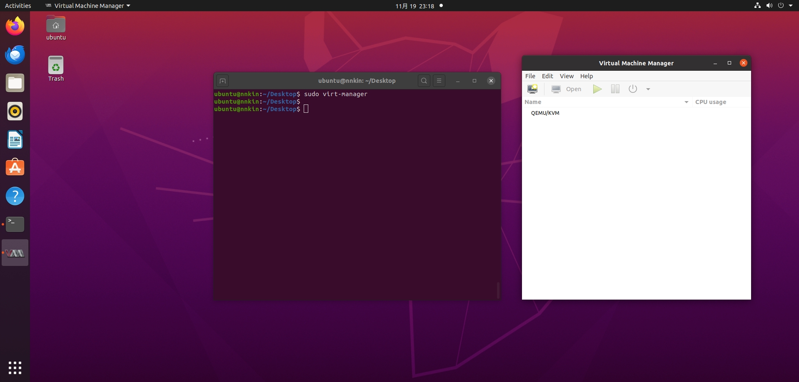Click the Shut Down power icon

632,89
